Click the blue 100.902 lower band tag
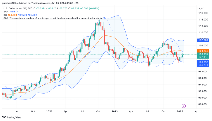The height and width of the screenshot is (121, 212). [203, 62]
